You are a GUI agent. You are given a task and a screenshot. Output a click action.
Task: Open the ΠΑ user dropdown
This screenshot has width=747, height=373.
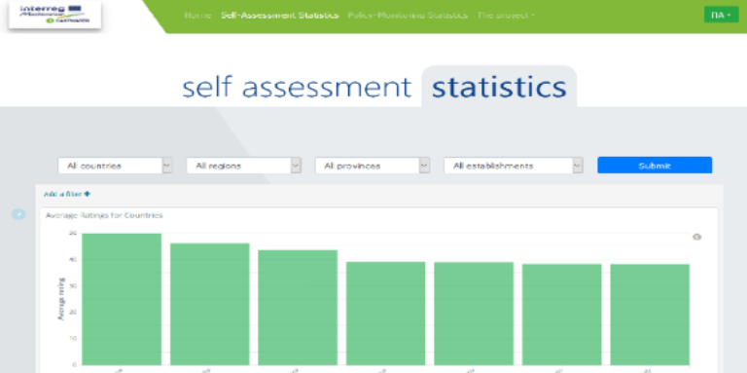pyautogui.click(x=722, y=15)
